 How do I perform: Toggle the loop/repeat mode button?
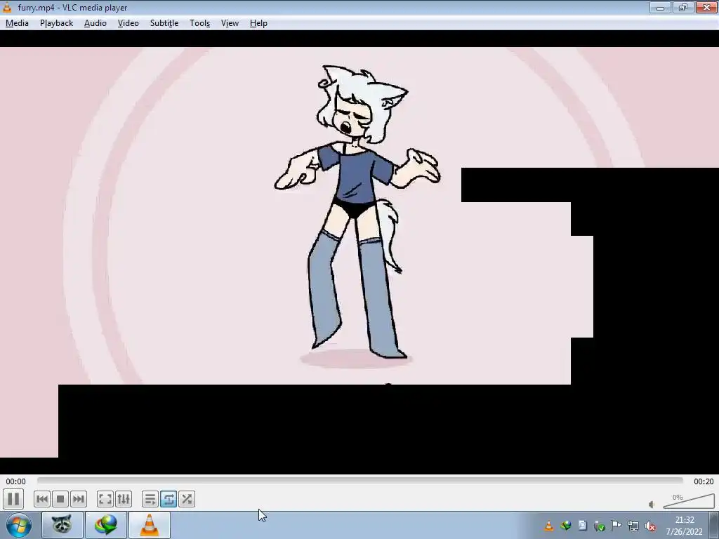point(169,499)
